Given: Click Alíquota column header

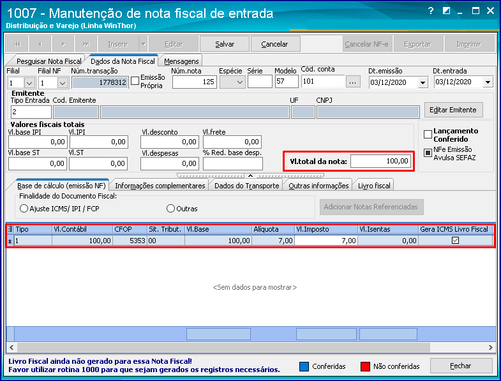Looking at the screenshot, I should (273, 229).
